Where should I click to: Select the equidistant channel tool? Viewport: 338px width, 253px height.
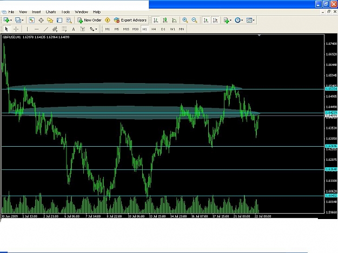pos(55,29)
